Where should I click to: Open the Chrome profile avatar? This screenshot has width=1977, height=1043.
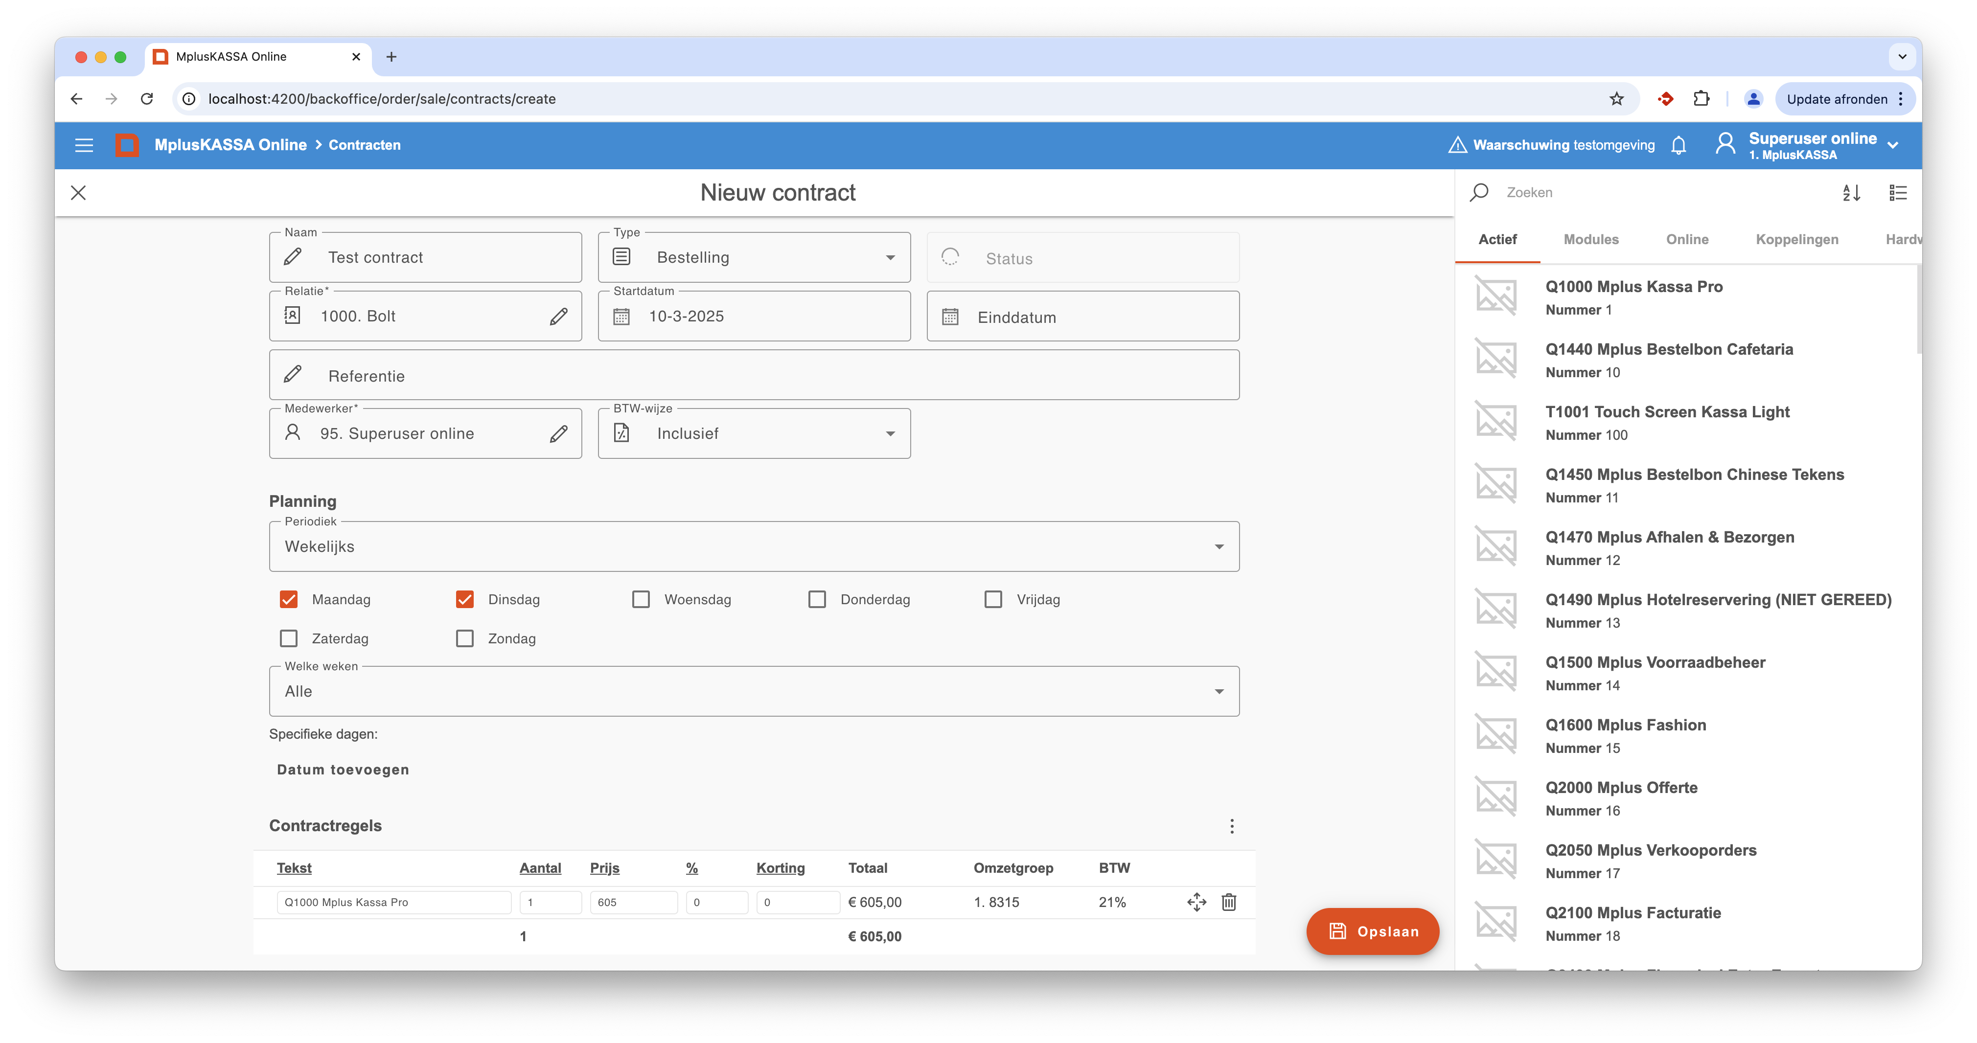[x=1753, y=99]
